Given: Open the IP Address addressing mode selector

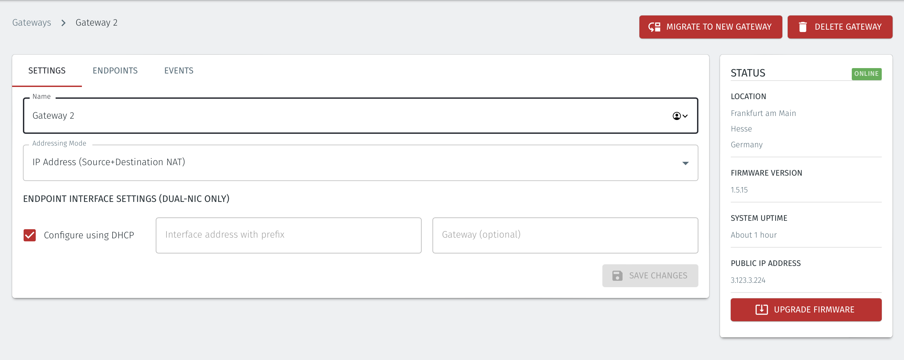Looking at the screenshot, I should tap(360, 162).
